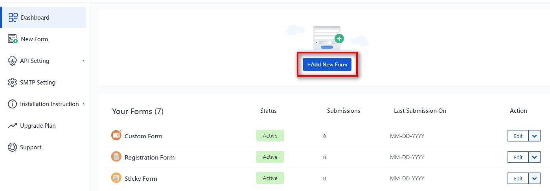This screenshot has height=191, width=550.
Task: Open the Registration Form action dropdown arrow
Action: pyautogui.click(x=535, y=157)
